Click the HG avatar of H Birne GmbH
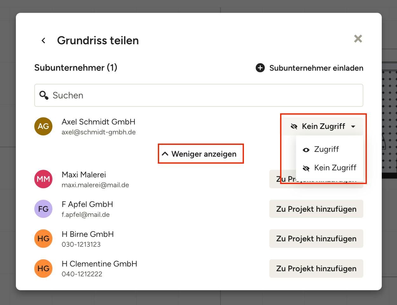The height and width of the screenshot is (305, 397). [43, 238]
